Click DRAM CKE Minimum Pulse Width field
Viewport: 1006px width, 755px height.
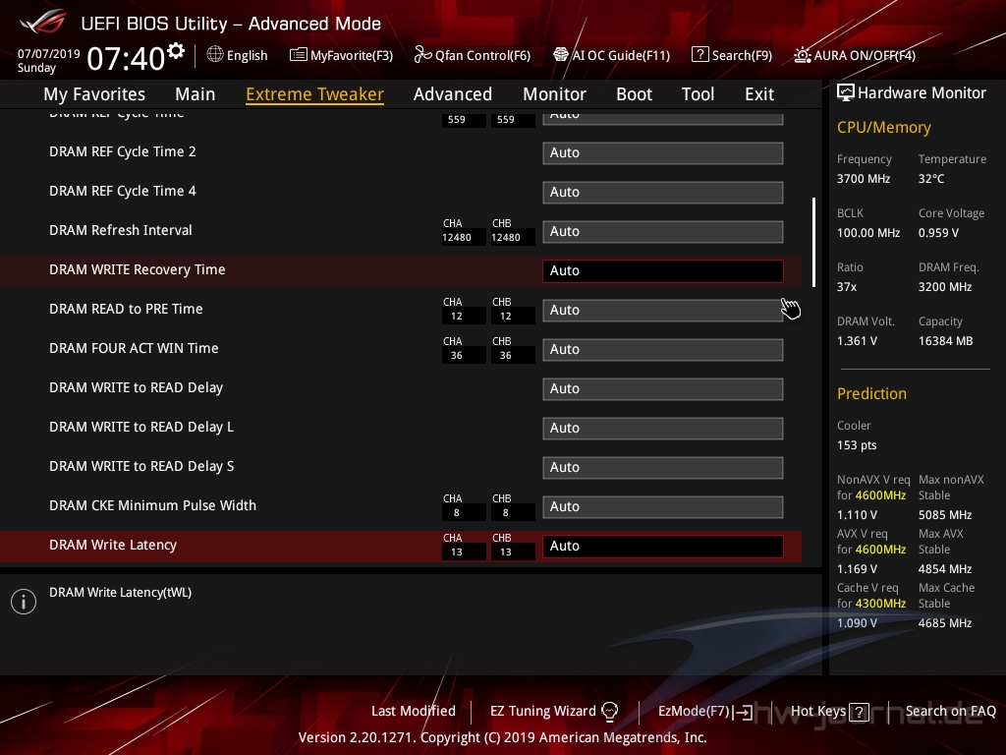coord(663,506)
